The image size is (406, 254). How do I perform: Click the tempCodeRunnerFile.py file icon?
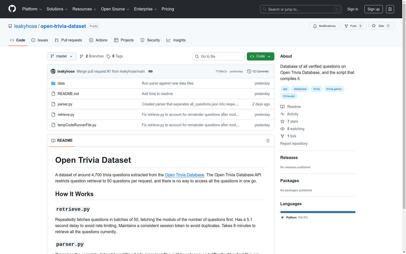(x=53, y=125)
